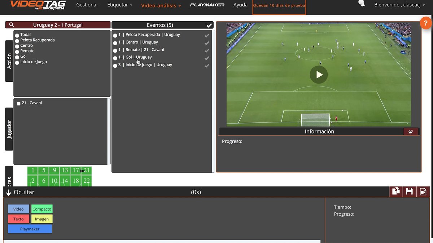This screenshot has width=433, height=243.
Task: Select the Gol action radio button
Action: 17,57
